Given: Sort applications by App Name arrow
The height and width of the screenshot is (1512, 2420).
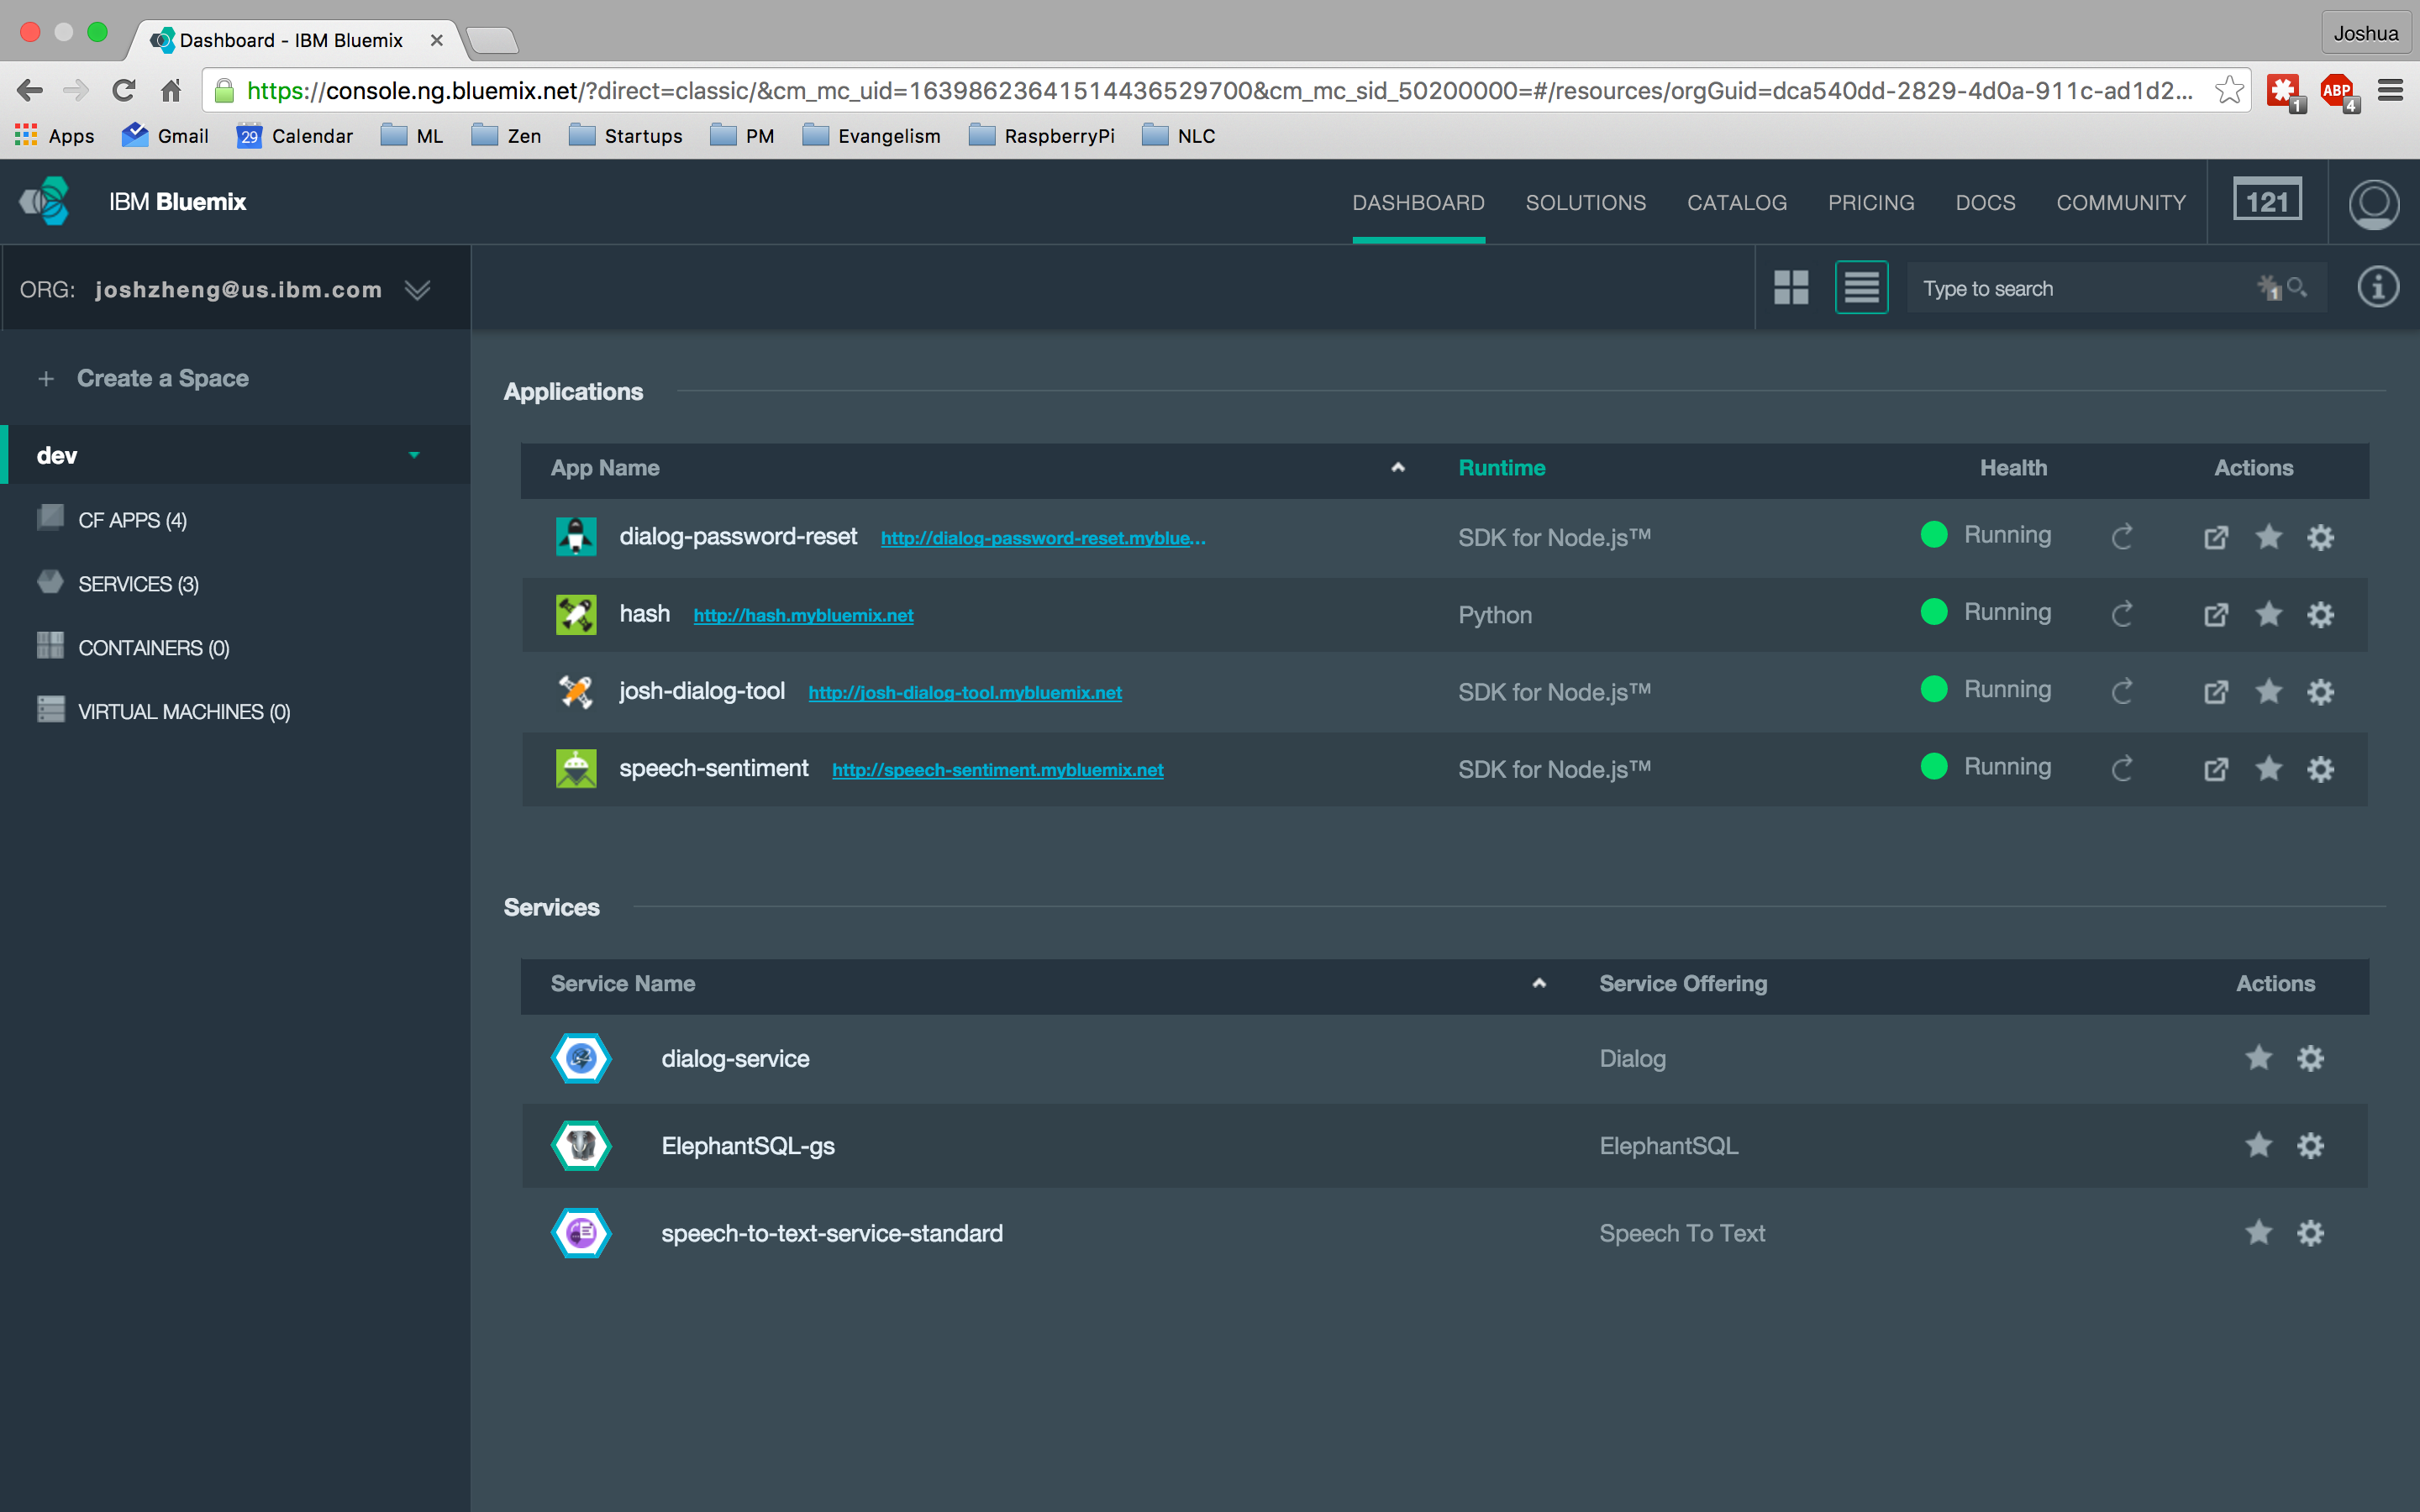Looking at the screenshot, I should coord(1398,467).
